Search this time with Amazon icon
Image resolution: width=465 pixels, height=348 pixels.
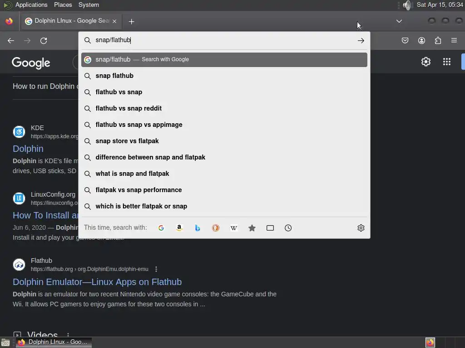pyautogui.click(x=179, y=228)
